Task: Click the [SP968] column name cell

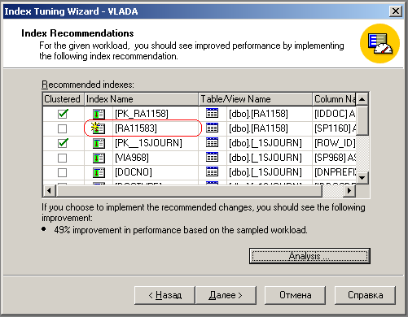Action: tap(335, 158)
